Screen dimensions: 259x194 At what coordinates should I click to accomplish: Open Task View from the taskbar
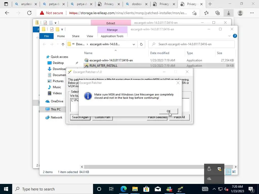pos(111,189)
